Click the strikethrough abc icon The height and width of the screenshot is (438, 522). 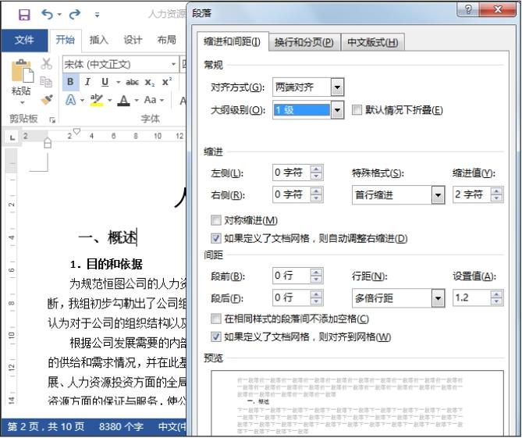132,82
